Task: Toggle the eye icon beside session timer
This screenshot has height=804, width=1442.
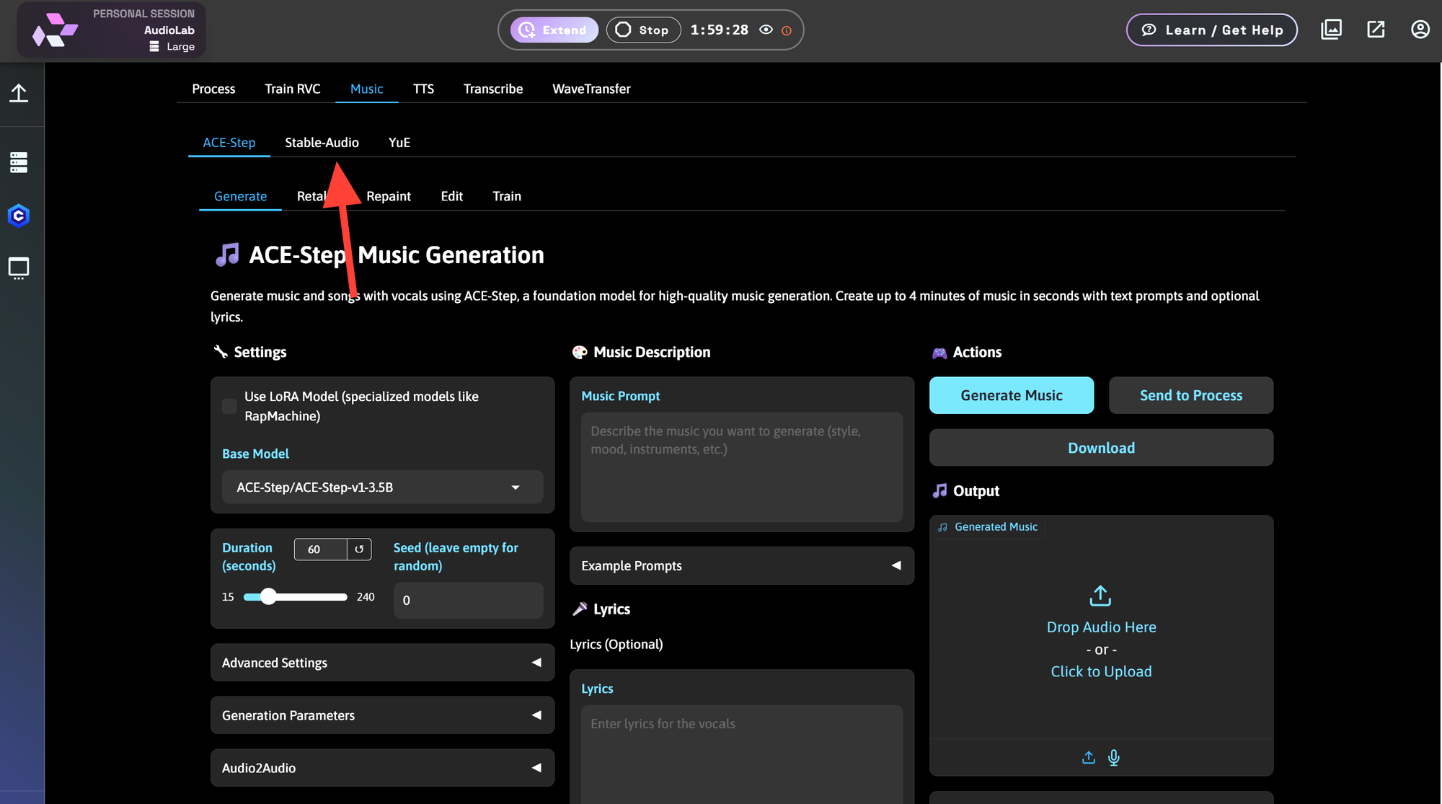Action: pyautogui.click(x=766, y=30)
